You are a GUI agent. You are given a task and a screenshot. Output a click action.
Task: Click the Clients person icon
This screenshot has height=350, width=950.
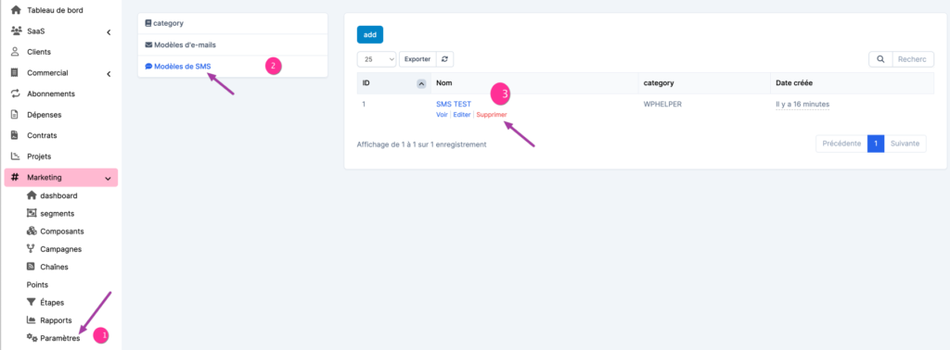click(17, 52)
